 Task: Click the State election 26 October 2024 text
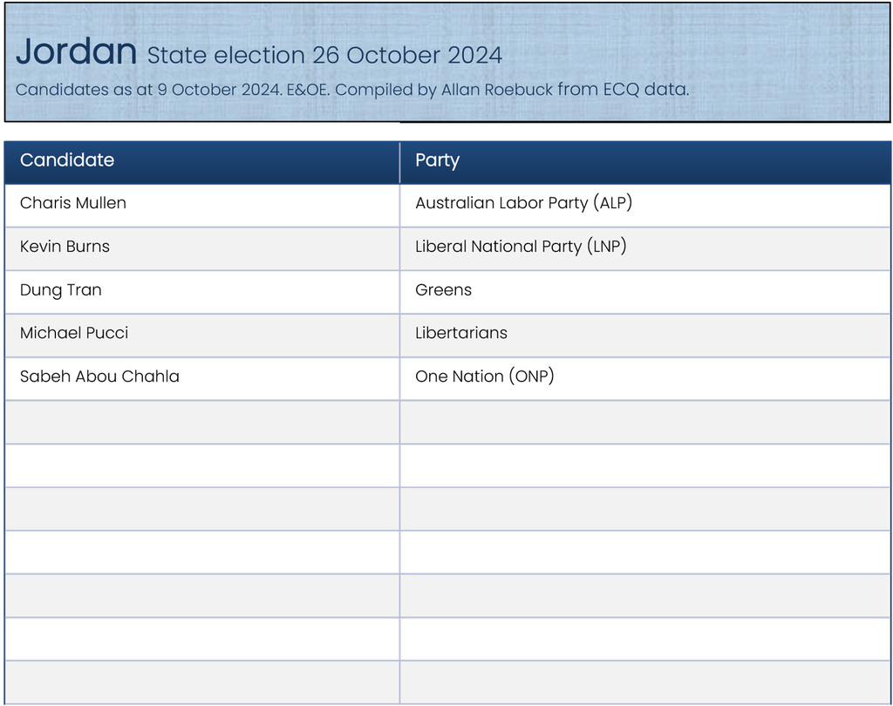pyautogui.click(x=324, y=56)
